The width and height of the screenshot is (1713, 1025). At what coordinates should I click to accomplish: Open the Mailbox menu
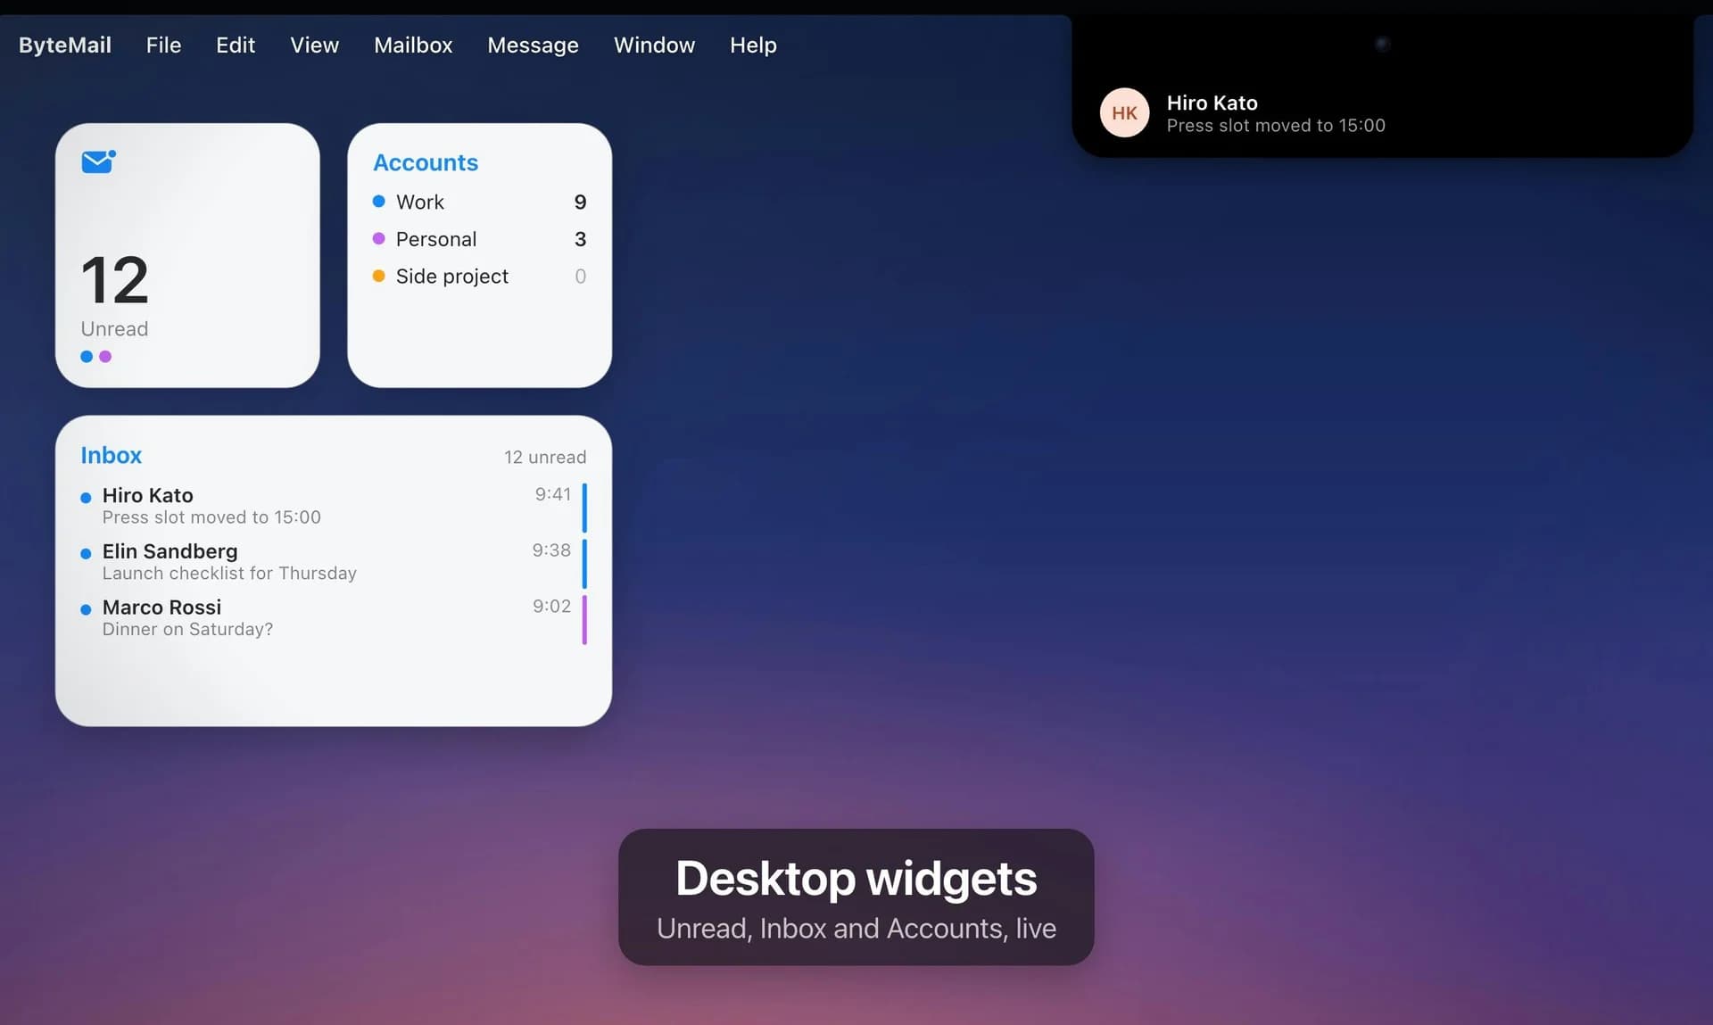pos(413,45)
